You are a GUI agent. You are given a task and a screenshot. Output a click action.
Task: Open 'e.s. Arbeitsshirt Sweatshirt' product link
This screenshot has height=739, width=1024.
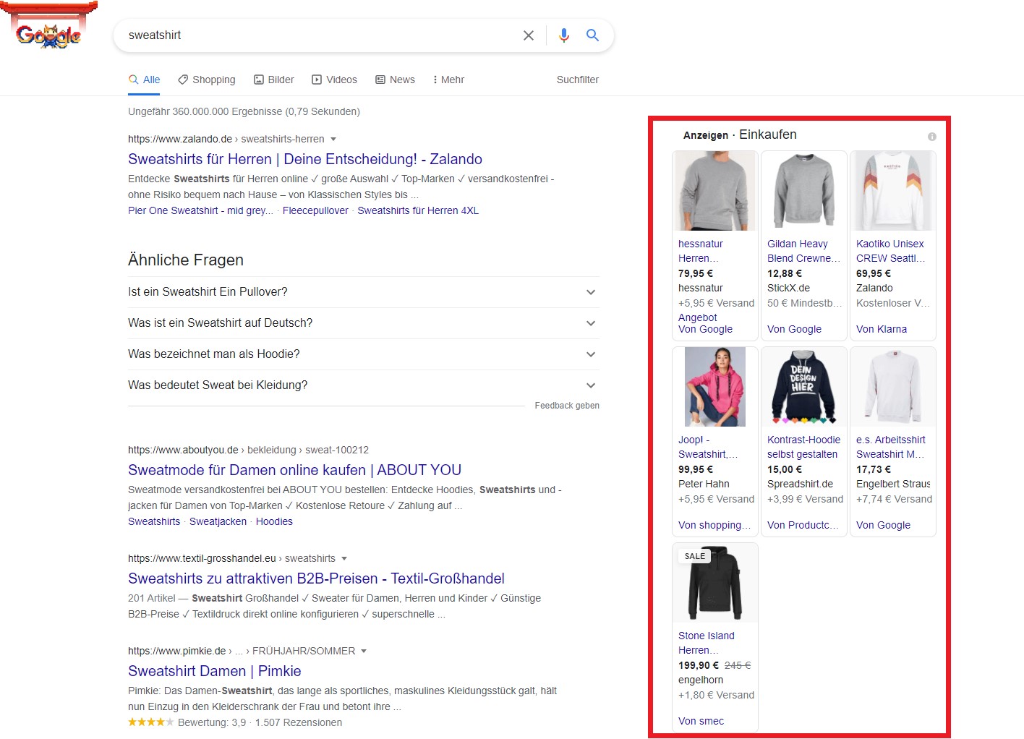tap(891, 447)
